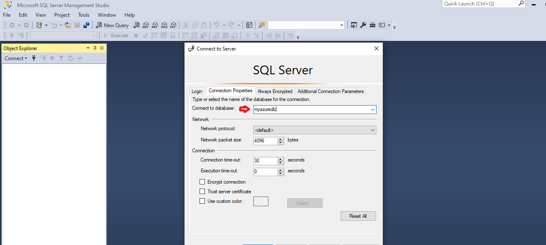
Task: Expand the find combo box in toolbar
Action: click(342, 25)
